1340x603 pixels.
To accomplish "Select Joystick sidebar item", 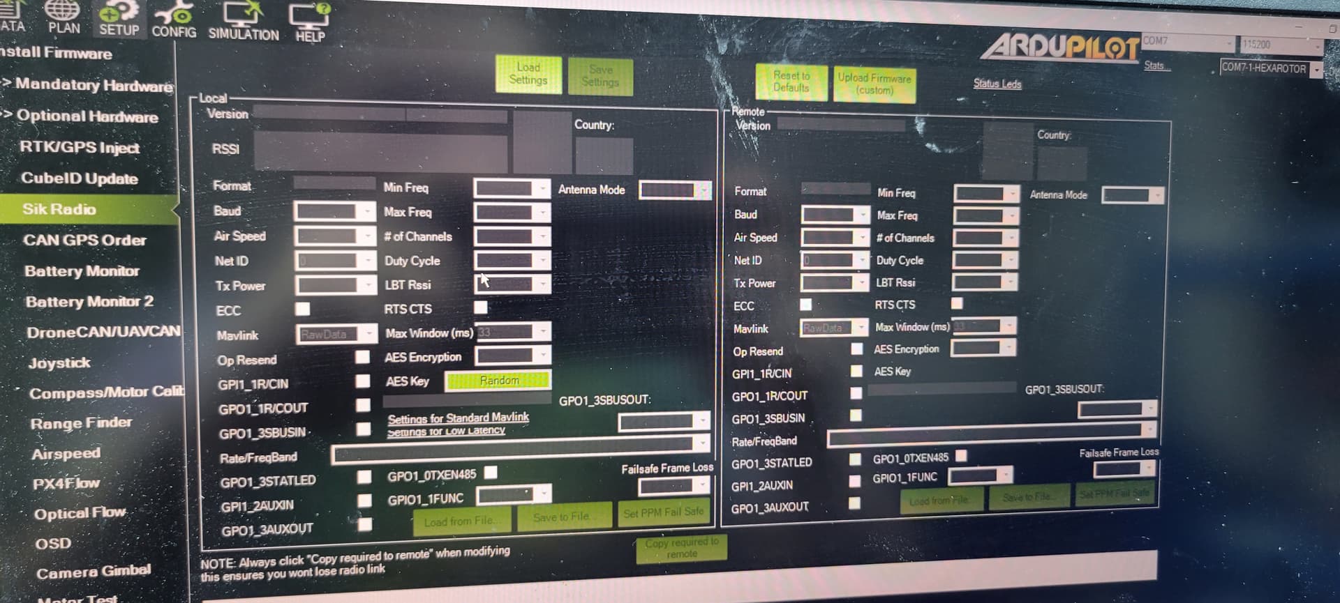I will coord(59,362).
